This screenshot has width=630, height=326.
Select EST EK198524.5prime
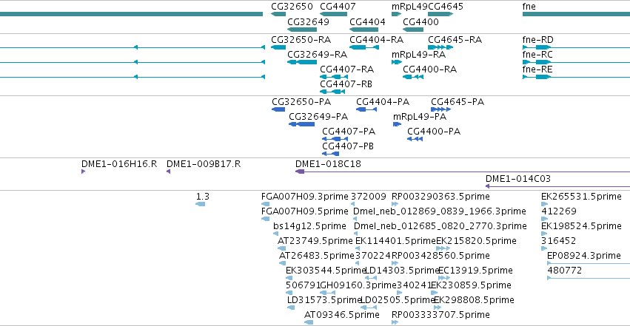(581, 226)
